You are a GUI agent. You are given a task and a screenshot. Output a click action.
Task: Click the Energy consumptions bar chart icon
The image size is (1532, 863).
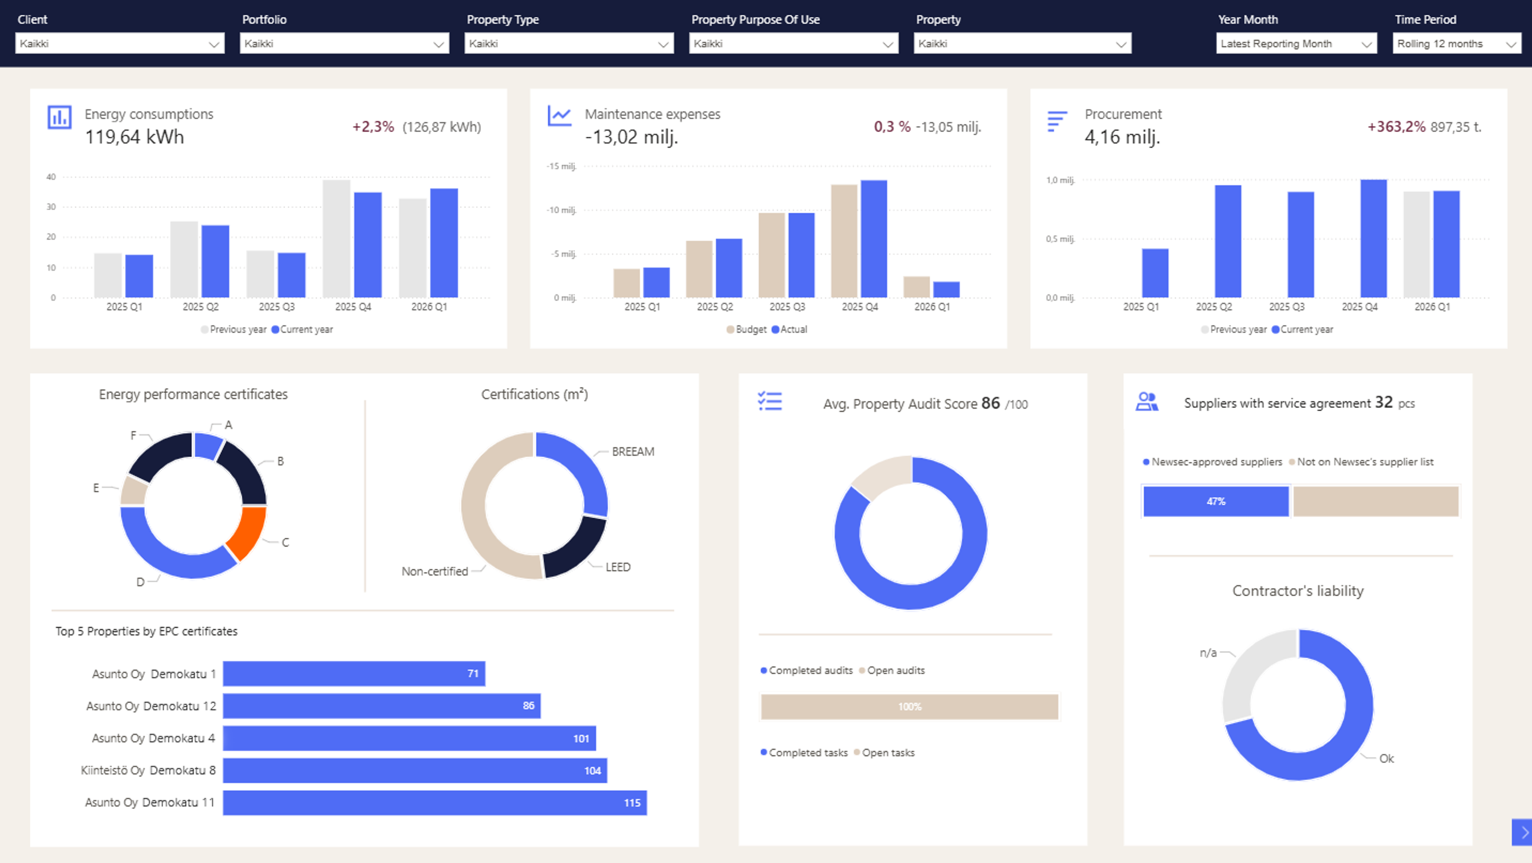pos(59,117)
